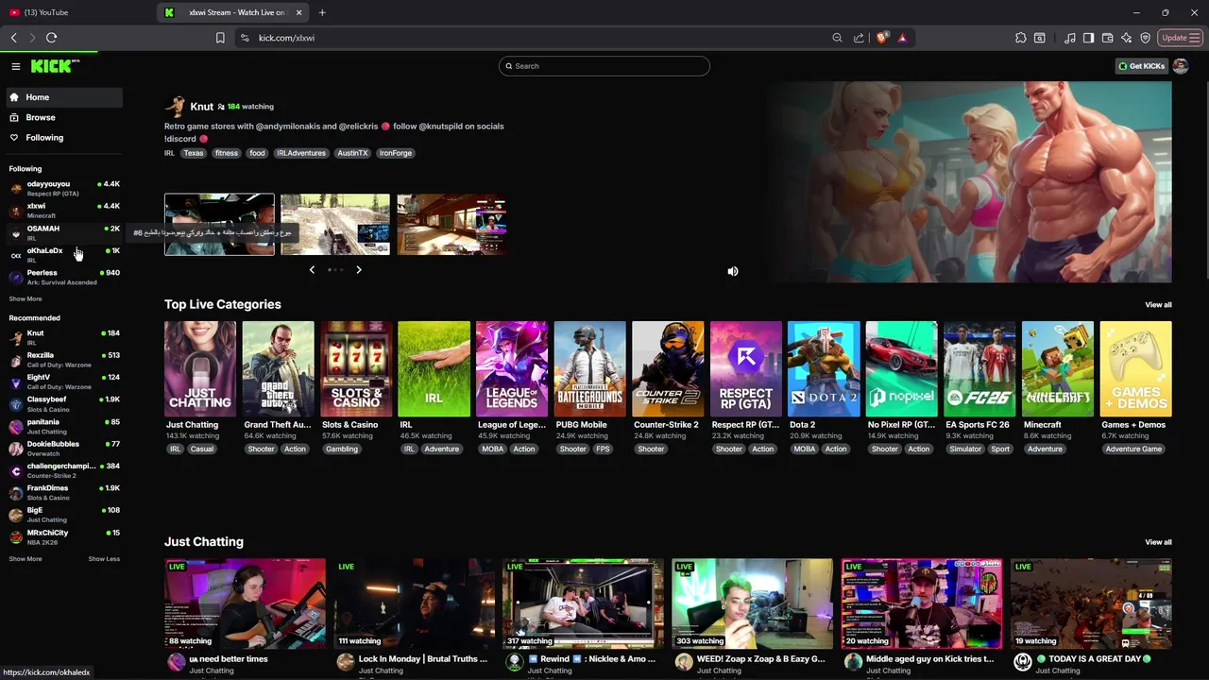This screenshot has width=1209, height=680.
Task: Open IRL category card
Action: 434,369
